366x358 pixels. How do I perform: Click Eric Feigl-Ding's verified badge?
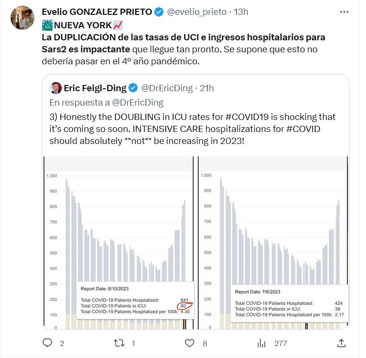133,88
